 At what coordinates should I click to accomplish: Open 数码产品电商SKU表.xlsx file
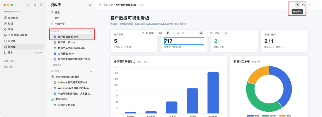[x=71, y=48]
